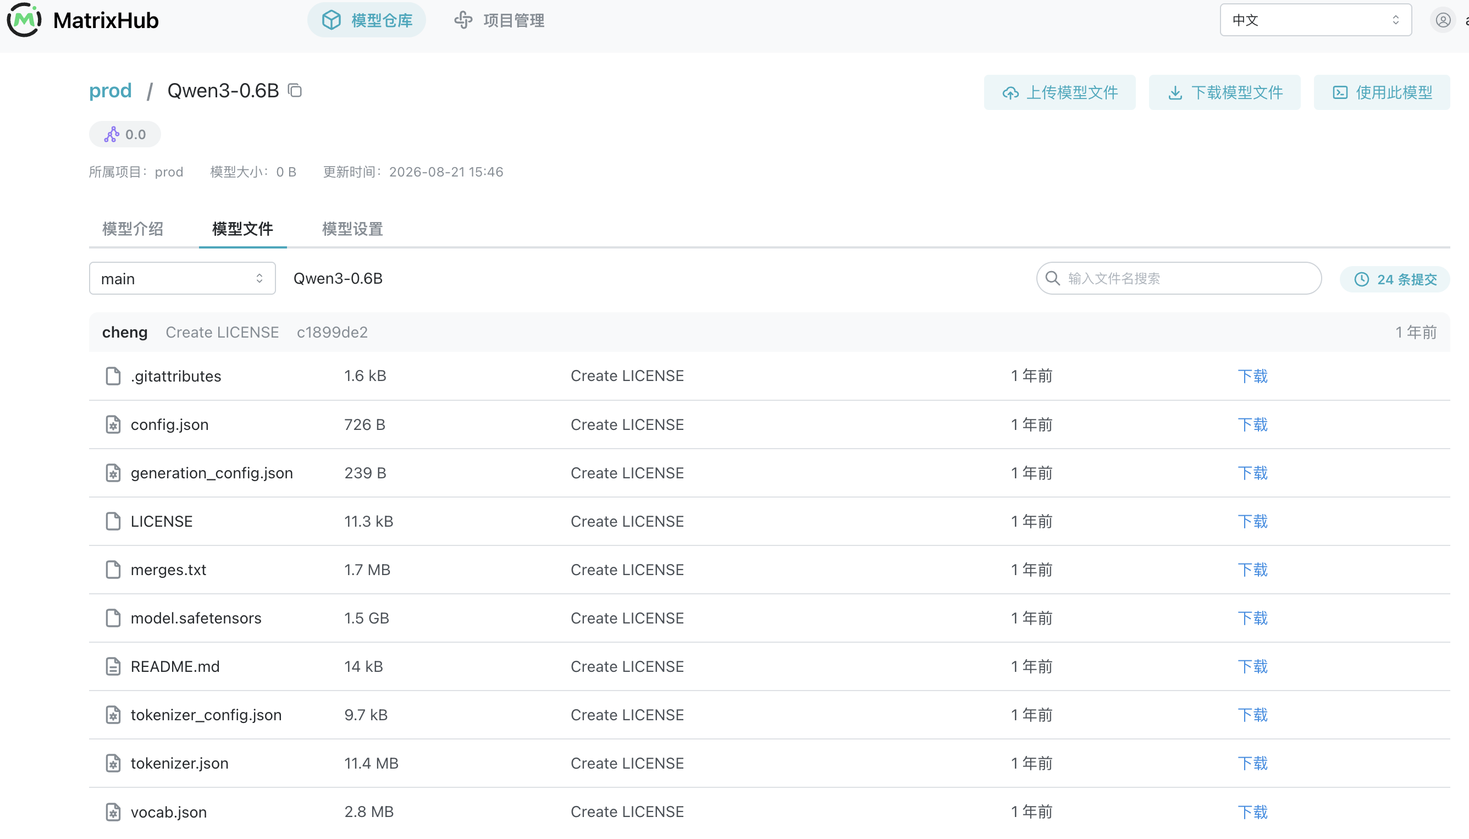The image size is (1469, 839).
Task: Click the 11.4 MB size of tokenizer.json
Action: (371, 763)
